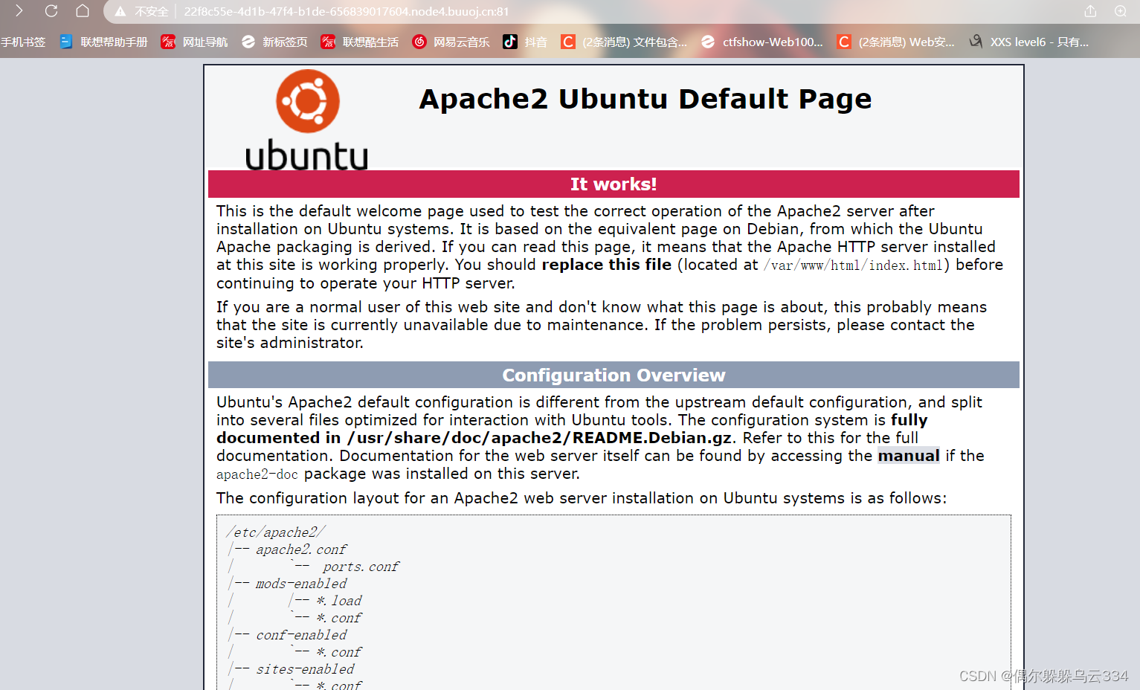The width and height of the screenshot is (1140, 690).
Task: Click the add-bookmark plus icon
Action: 1121,11
